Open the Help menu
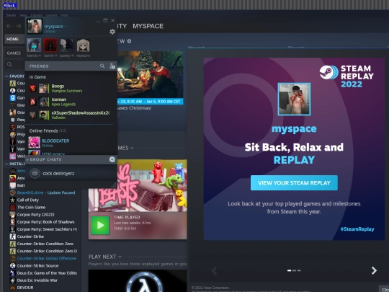The width and height of the screenshot is (389, 292). pyautogui.click(x=64, y=15)
